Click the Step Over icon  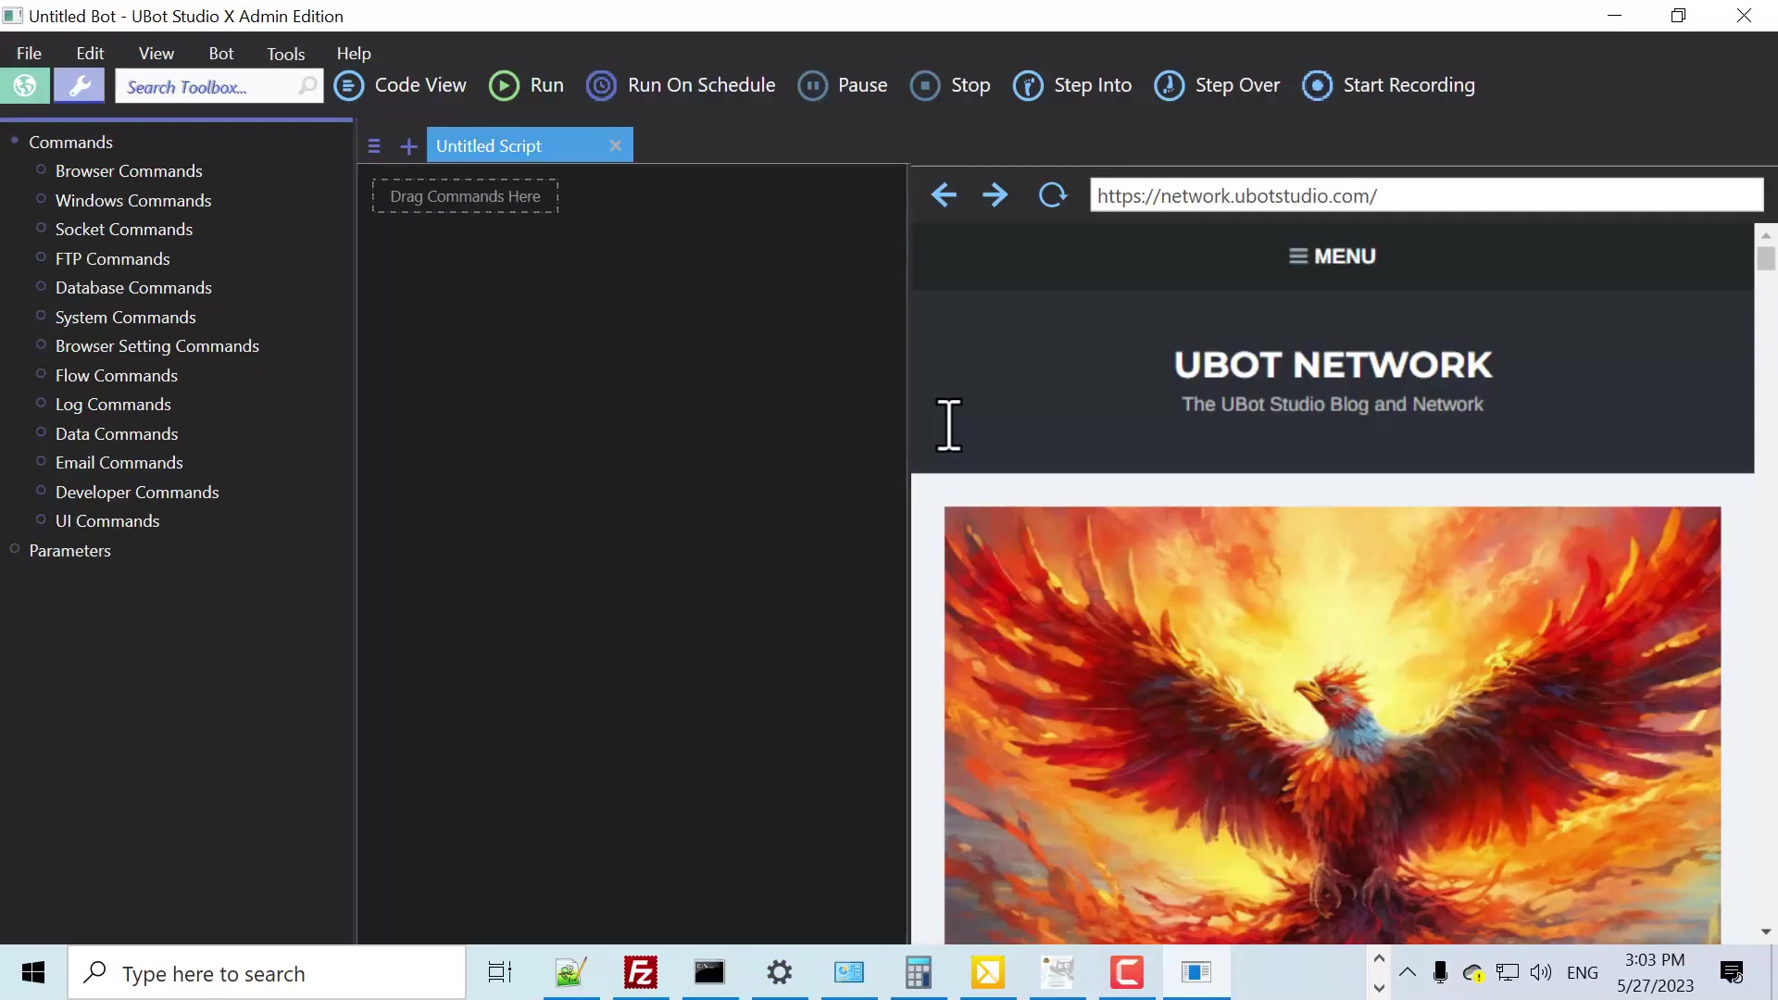(1169, 85)
